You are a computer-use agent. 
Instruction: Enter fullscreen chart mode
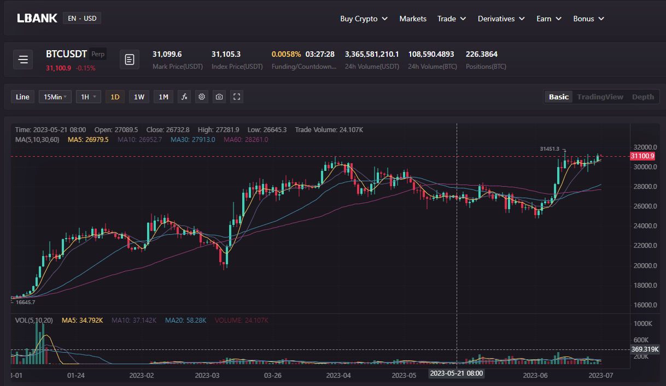click(237, 97)
